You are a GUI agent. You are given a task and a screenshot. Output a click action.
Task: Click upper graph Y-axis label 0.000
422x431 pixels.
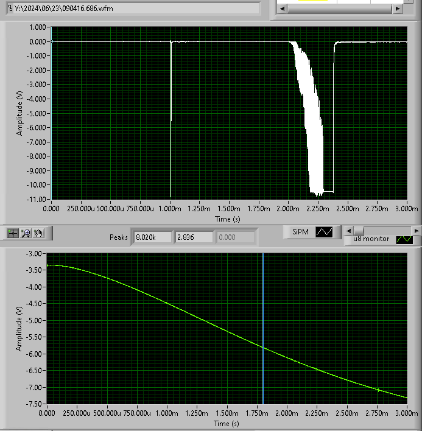38,42
